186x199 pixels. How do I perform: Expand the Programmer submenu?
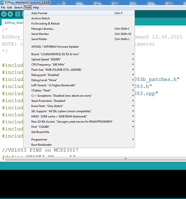coord(79,139)
